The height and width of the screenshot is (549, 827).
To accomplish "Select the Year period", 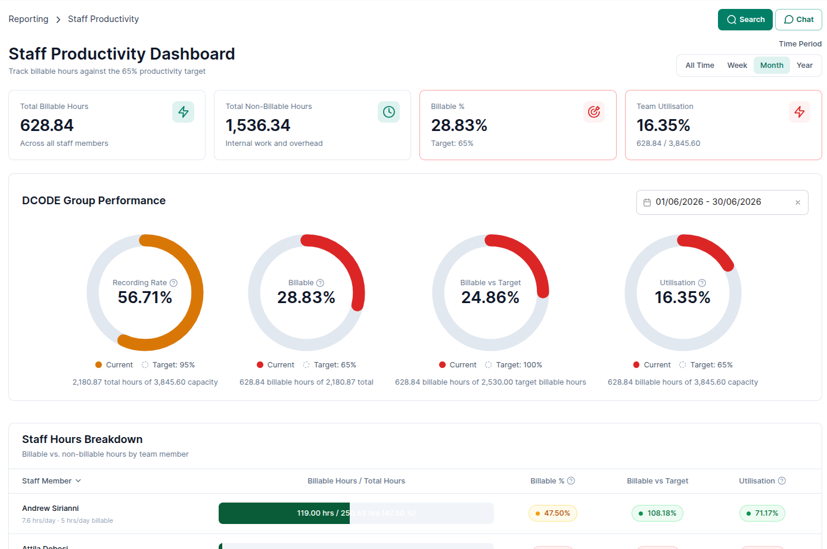I will (804, 65).
